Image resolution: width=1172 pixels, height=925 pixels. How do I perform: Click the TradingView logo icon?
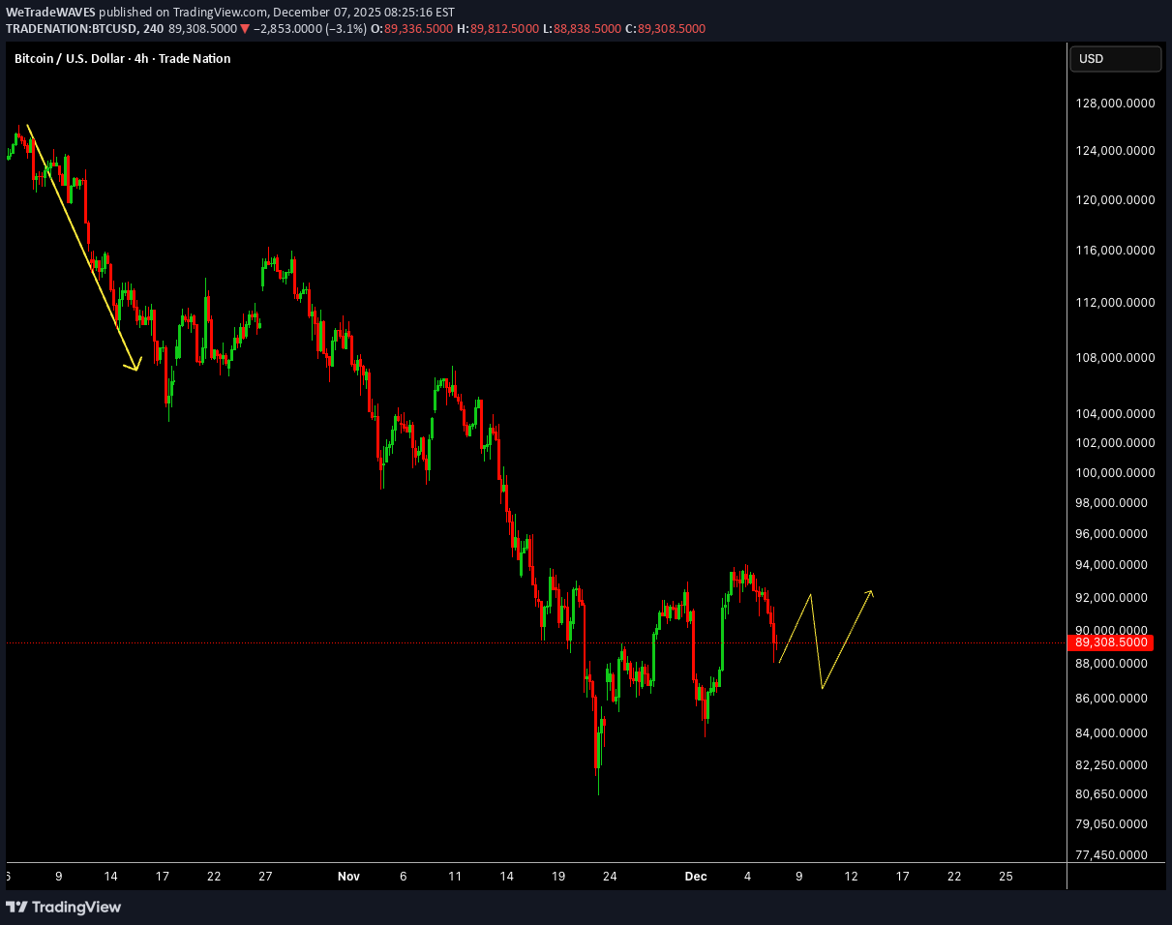(16, 908)
